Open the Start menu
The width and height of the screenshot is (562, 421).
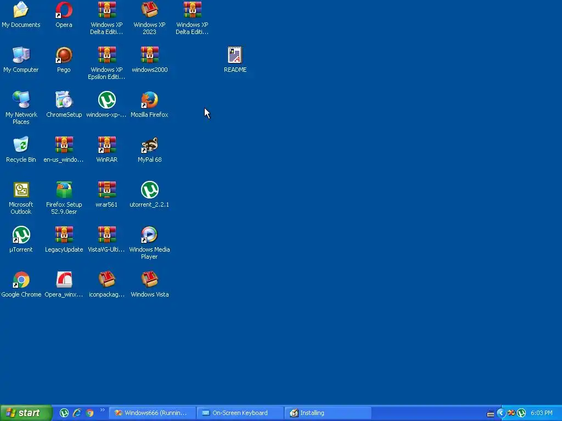pos(25,413)
